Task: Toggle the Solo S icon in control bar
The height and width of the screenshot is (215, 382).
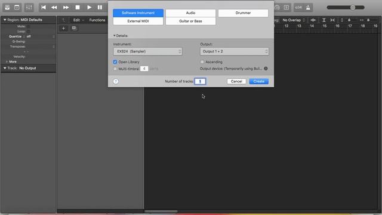Action: click(x=286, y=7)
